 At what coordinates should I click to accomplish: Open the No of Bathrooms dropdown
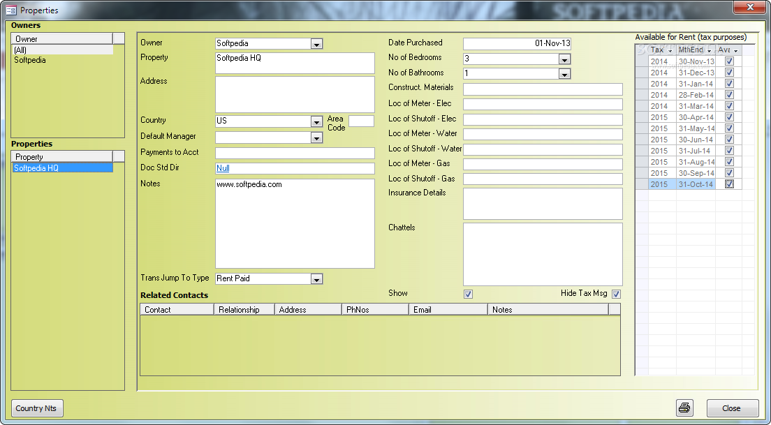point(564,74)
